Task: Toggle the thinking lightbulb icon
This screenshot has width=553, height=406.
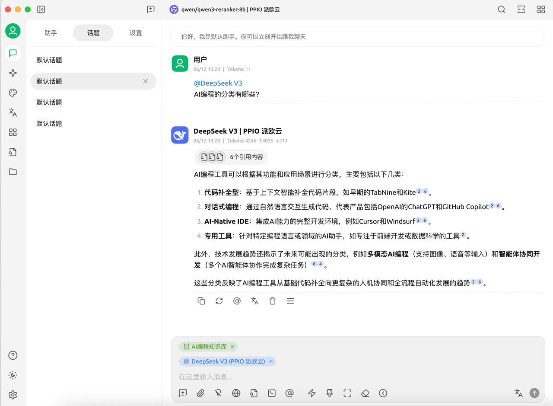Action: [218, 393]
